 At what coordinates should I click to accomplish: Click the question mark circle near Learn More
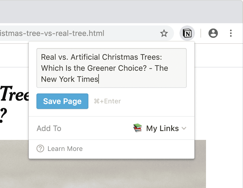pyautogui.click(x=40, y=148)
